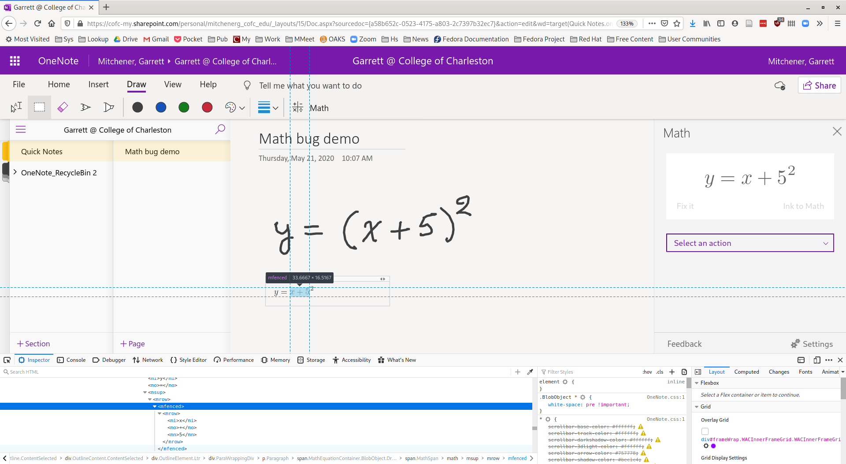This screenshot has height=464, width=846.
Task: Open the Home ribbon tab
Action: tap(59, 85)
